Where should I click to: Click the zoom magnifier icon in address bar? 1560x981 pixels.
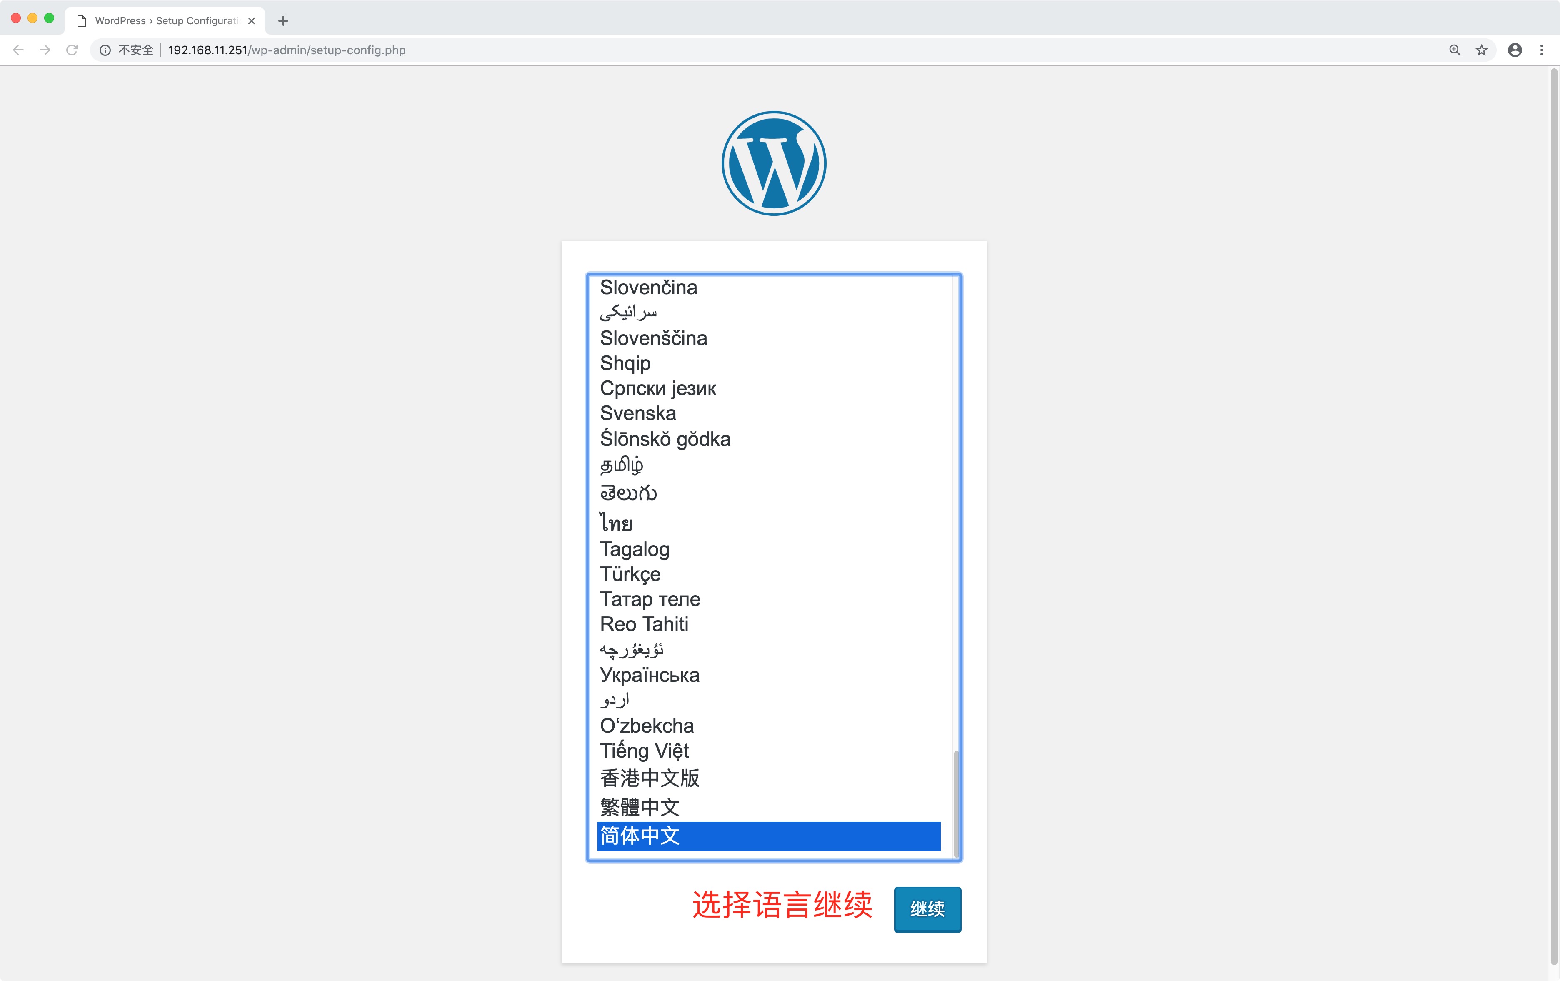(1454, 50)
